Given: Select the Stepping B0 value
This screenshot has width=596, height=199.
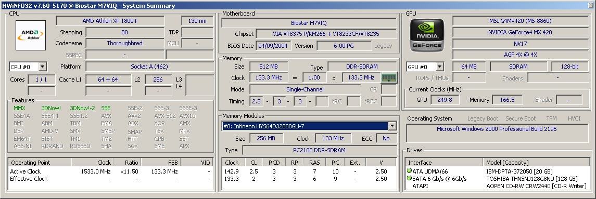Looking at the screenshot, I should point(125,32).
